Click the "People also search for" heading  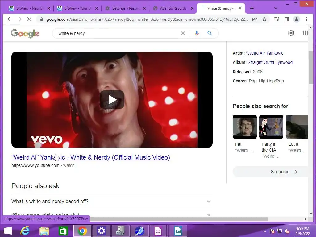[x=260, y=106]
